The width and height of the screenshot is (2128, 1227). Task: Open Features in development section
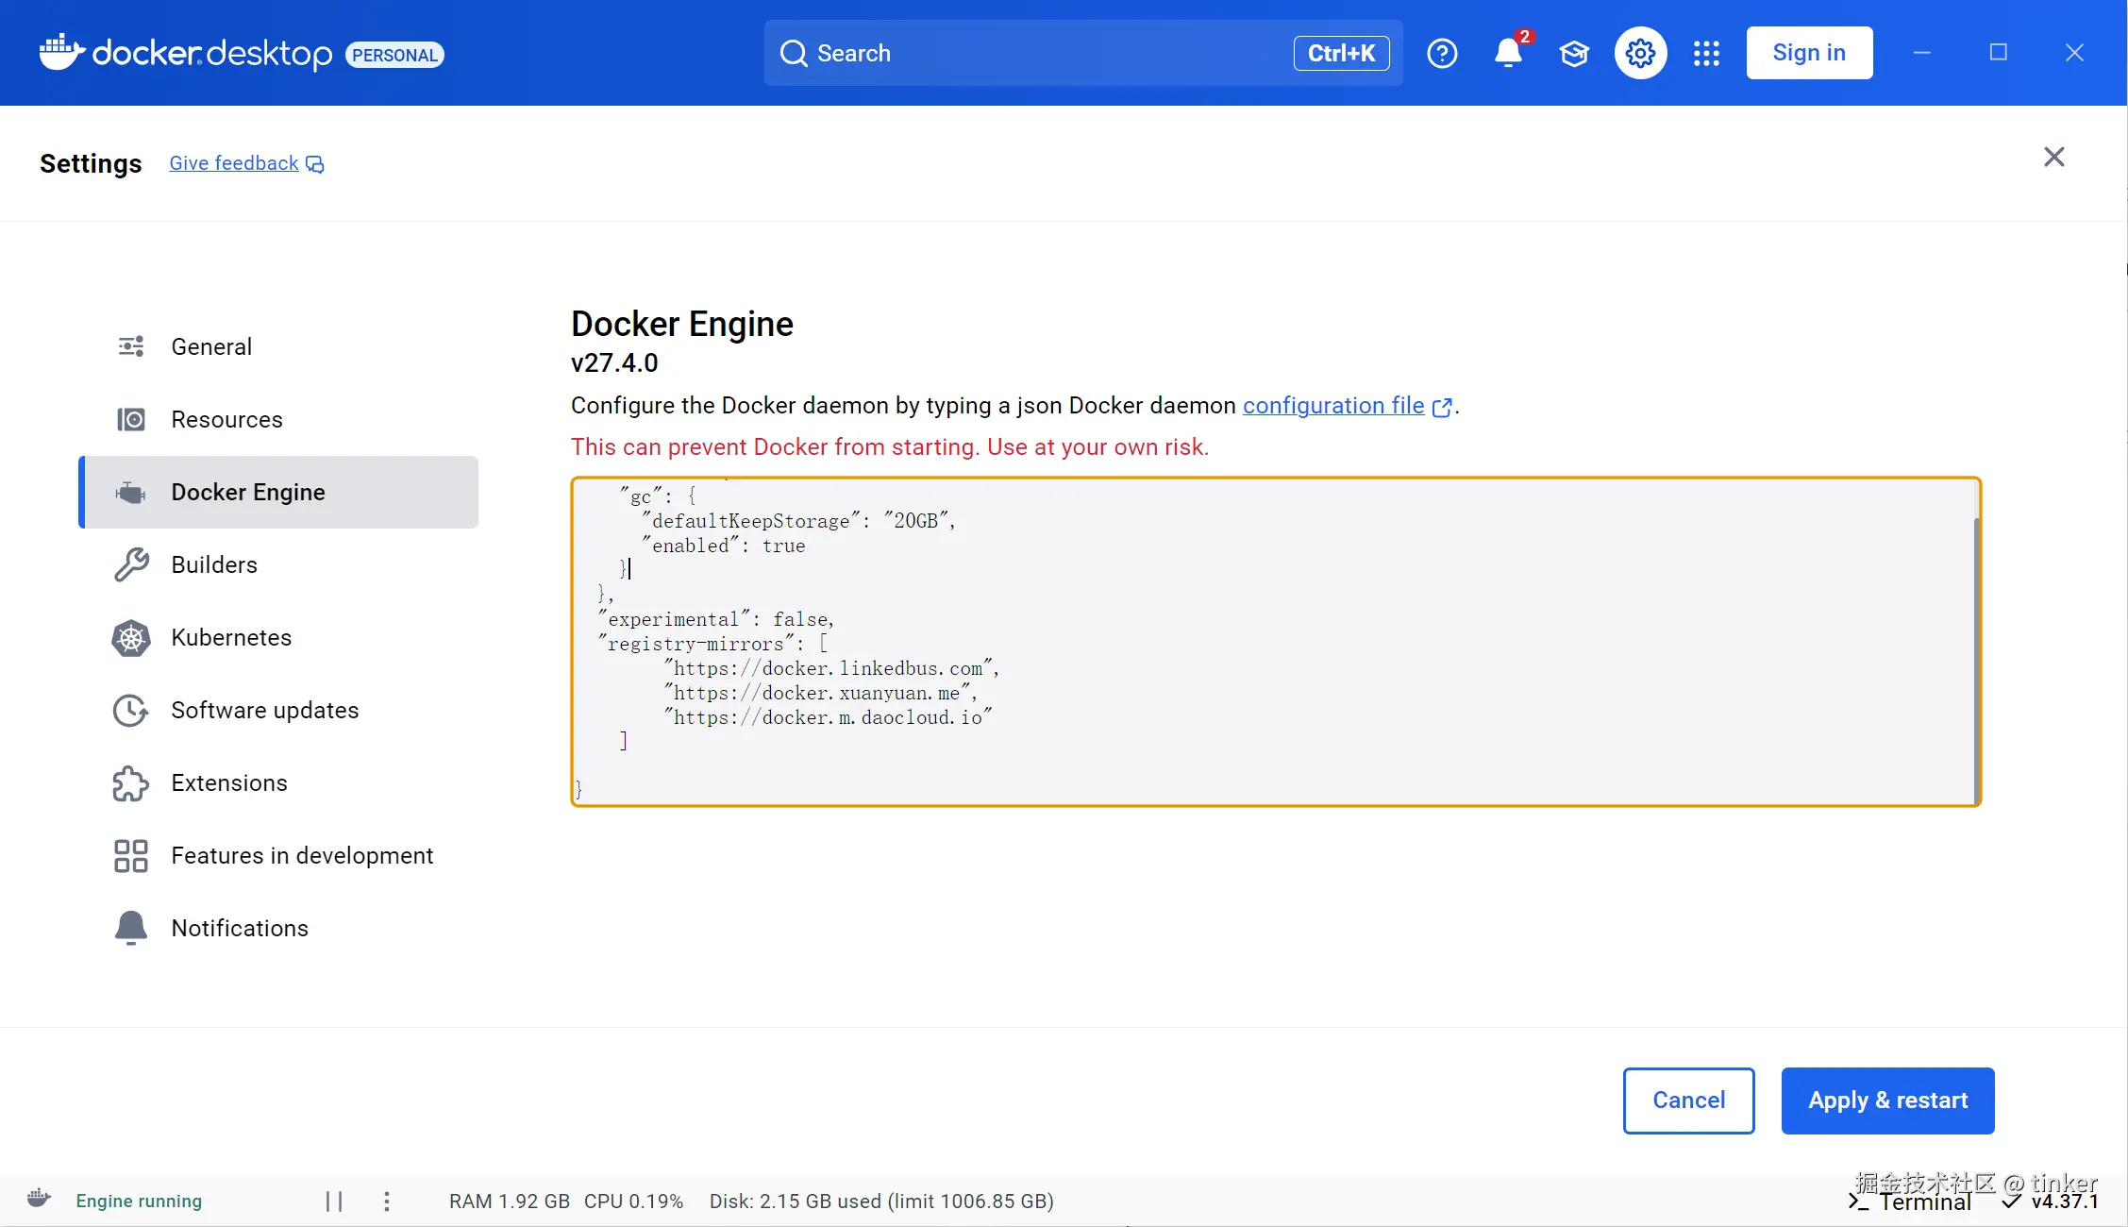pyautogui.click(x=302, y=855)
